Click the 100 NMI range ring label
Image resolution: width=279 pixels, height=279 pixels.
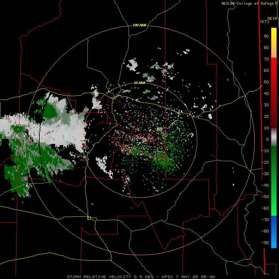[139, 25]
